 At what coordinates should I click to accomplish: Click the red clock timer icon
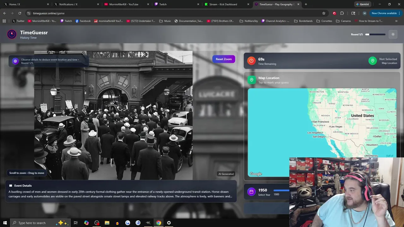(251, 61)
